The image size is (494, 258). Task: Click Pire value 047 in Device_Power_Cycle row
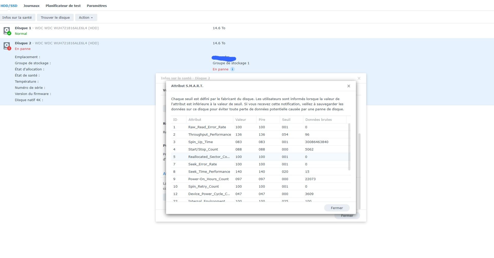(262, 194)
